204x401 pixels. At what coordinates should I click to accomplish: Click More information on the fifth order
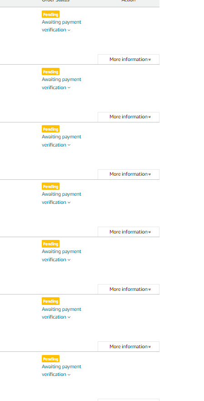point(129,289)
